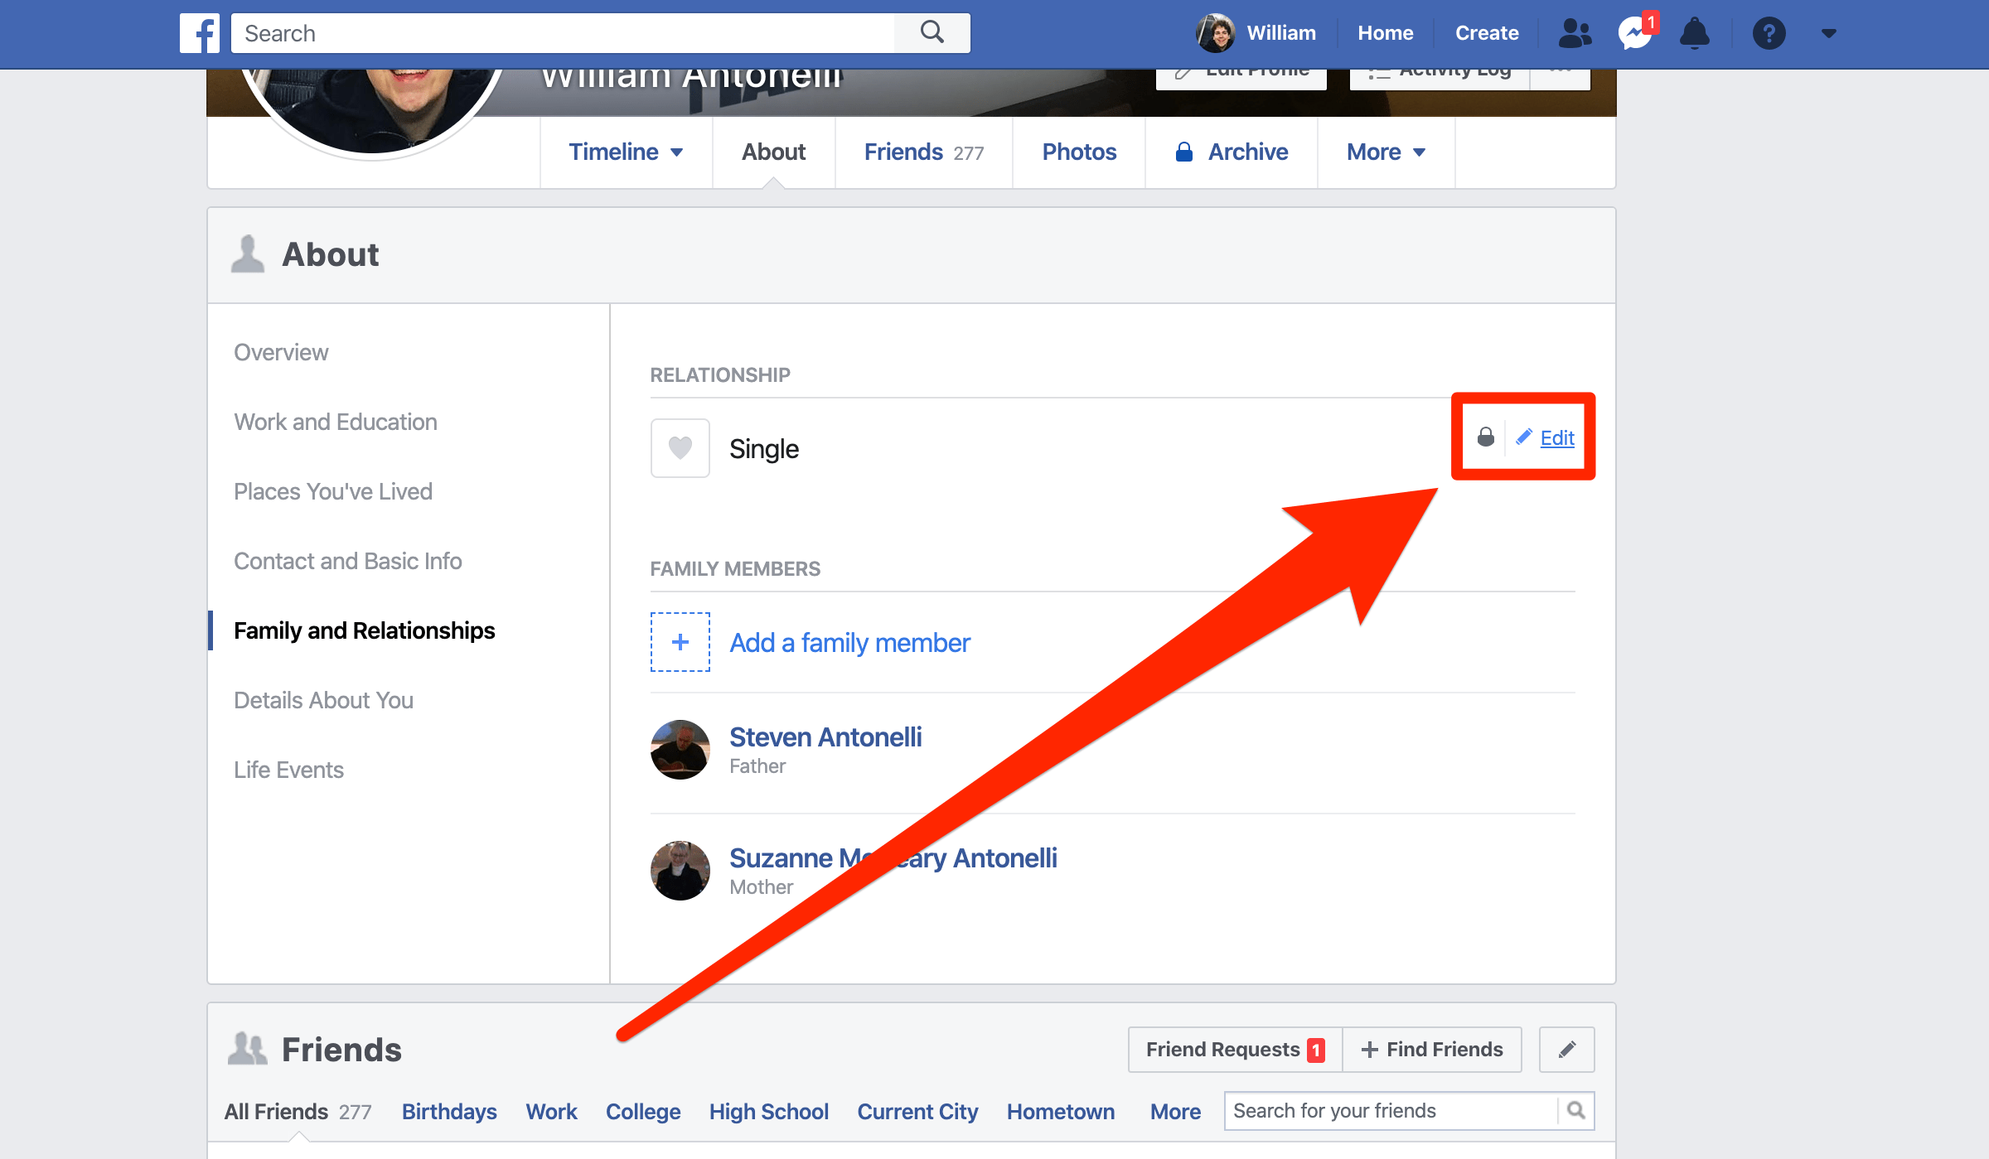Switch to the Photos tab
Viewport: 1989px width, 1159px height.
click(x=1079, y=152)
